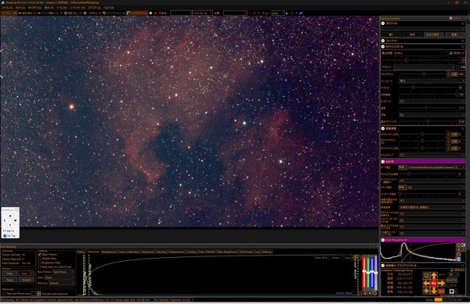
Task: Slew telescope right with the right arrow
Action: (441, 283)
